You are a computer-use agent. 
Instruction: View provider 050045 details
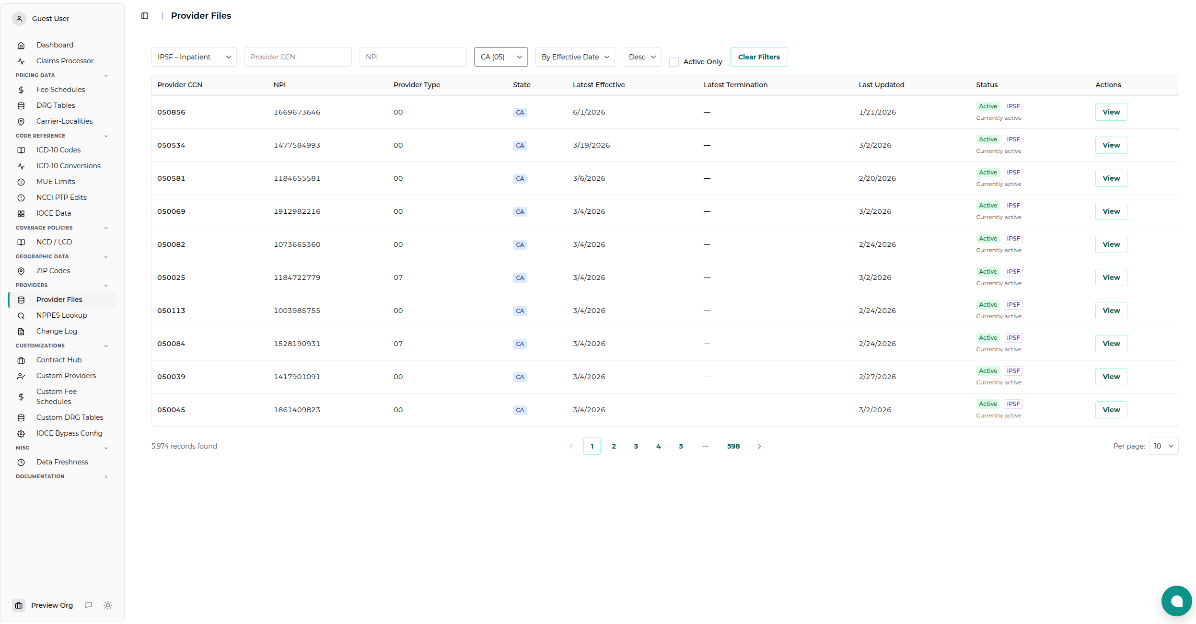tap(1111, 410)
